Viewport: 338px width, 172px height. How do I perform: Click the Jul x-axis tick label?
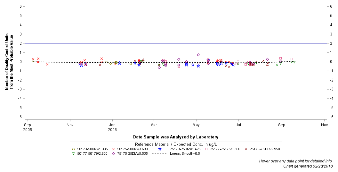tap(238, 125)
